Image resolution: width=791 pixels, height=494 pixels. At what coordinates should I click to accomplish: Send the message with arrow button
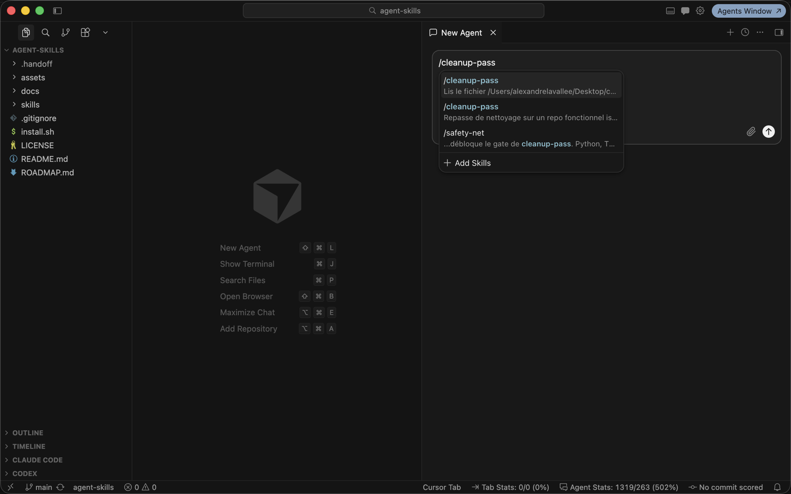(768, 131)
